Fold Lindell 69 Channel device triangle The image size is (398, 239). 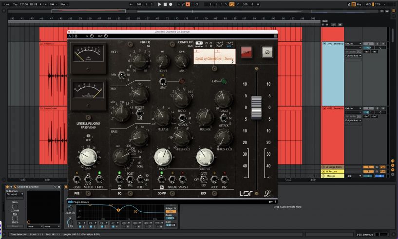(11, 187)
